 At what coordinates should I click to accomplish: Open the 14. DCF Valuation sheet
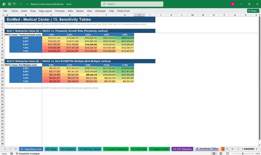click(x=182, y=149)
